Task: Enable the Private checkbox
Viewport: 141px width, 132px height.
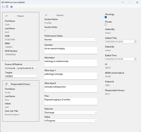Action: click(x=106, y=25)
